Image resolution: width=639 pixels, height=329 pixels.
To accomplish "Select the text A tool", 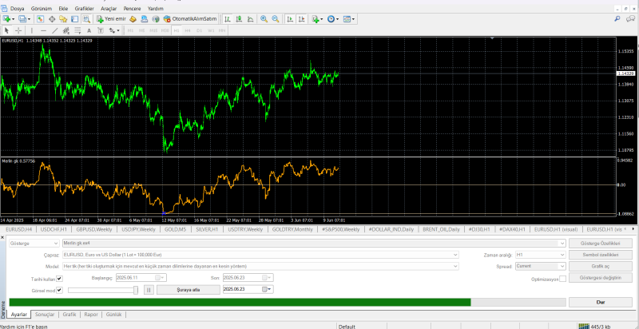I will point(89,30).
